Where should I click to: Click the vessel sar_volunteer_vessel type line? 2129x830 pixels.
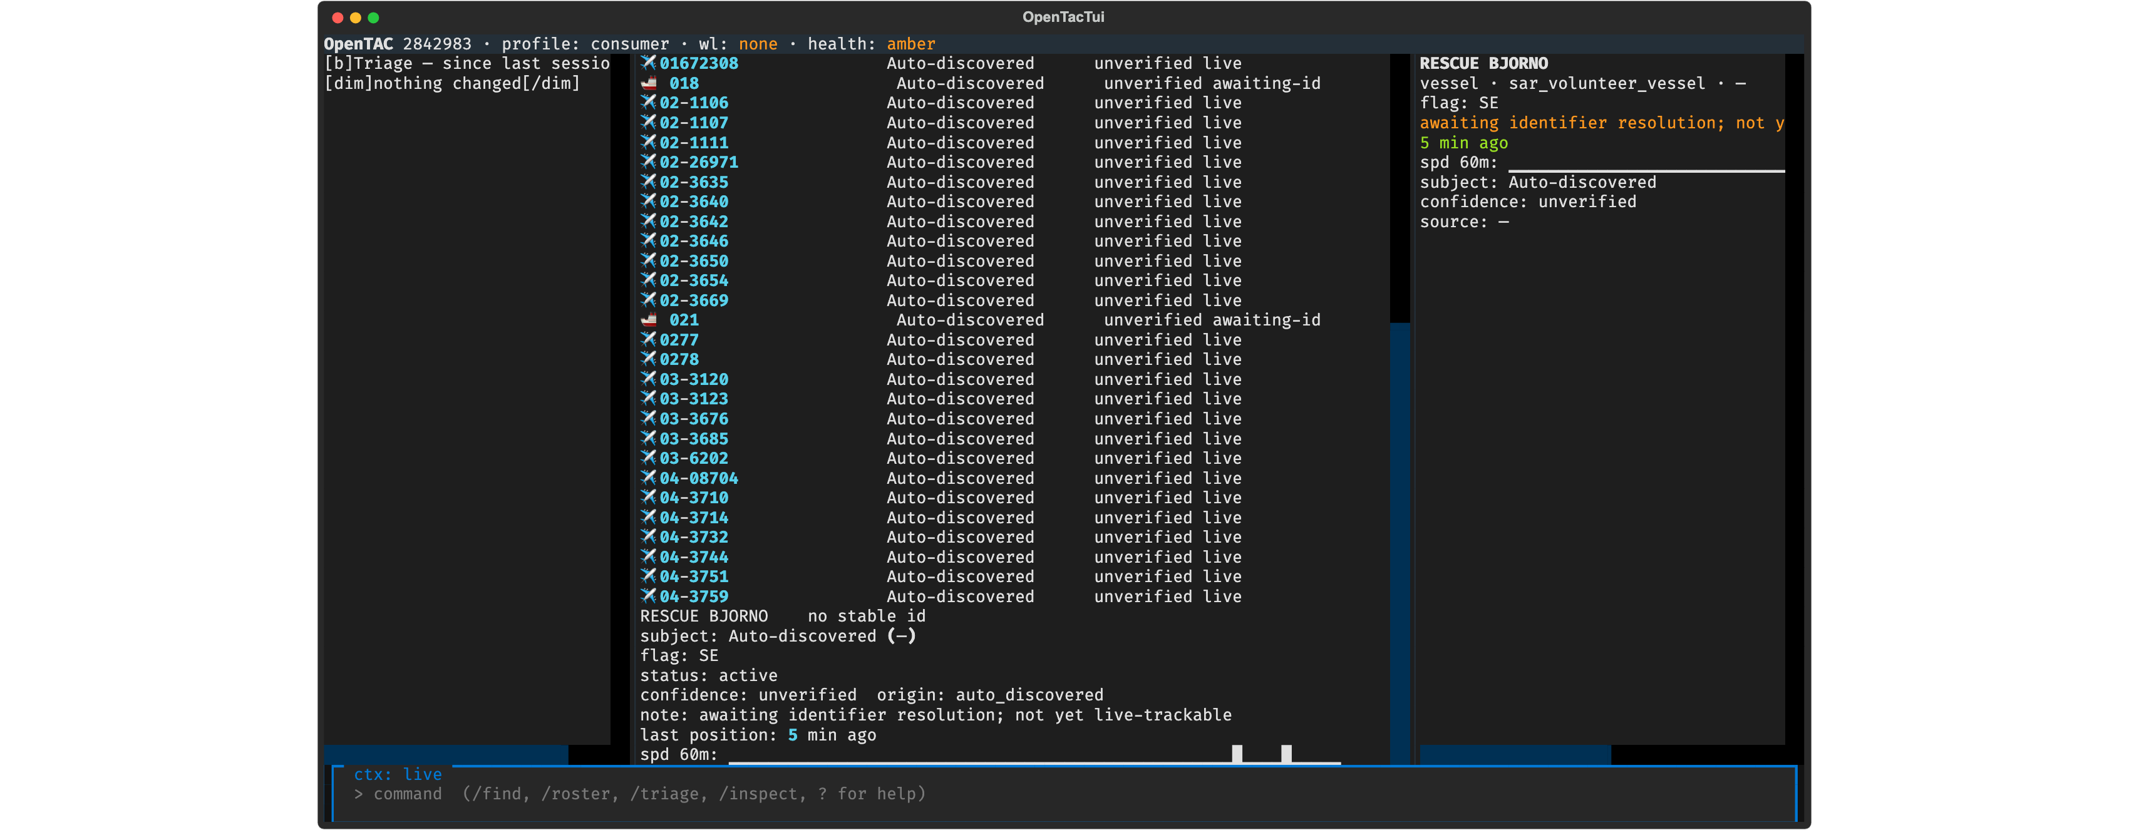(1582, 83)
